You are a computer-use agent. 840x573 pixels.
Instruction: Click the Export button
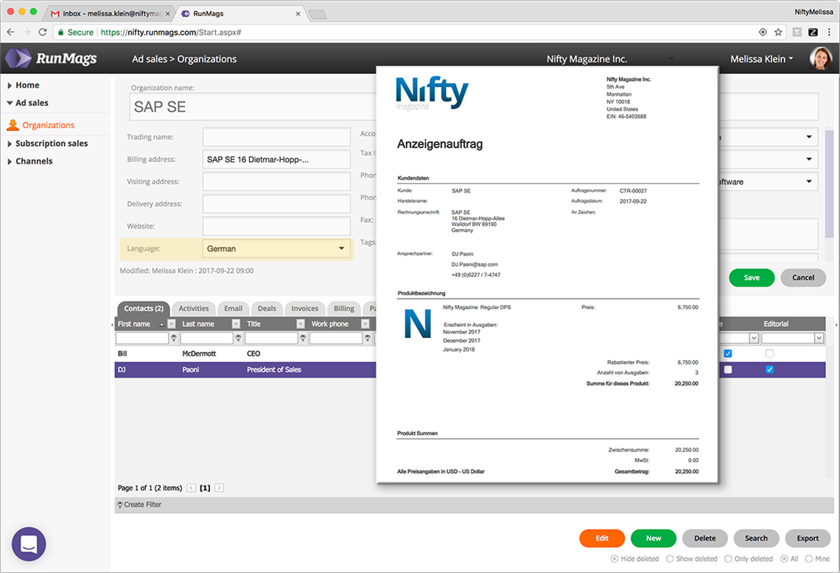click(808, 538)
